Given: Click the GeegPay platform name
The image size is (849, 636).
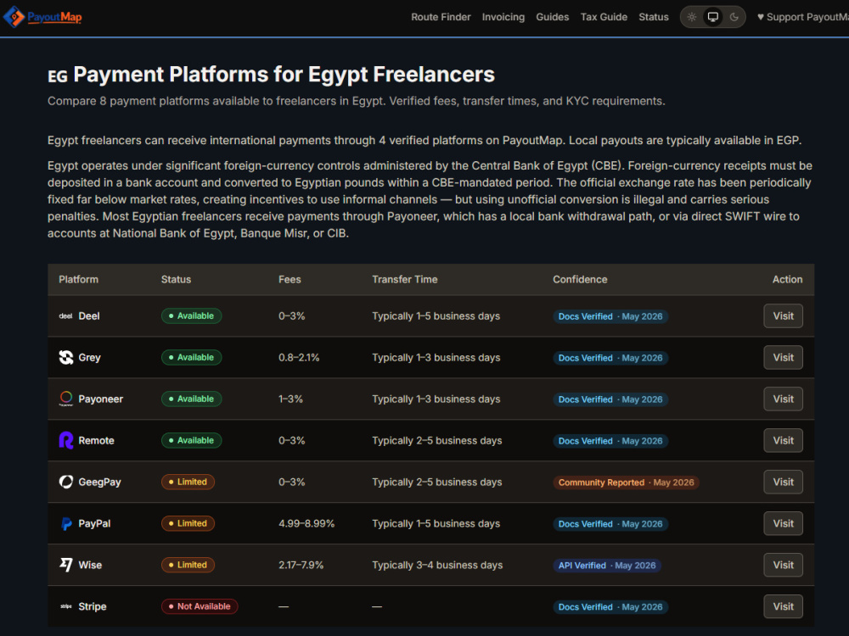Looking at the screenshot, I should pyautogui.click(x=99, y=482).
